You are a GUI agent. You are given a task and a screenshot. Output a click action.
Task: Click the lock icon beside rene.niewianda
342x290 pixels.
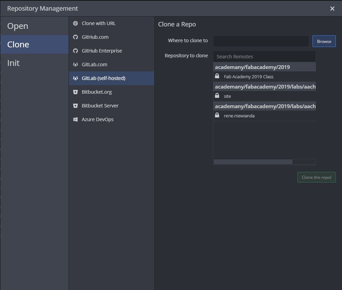(217, 115)
